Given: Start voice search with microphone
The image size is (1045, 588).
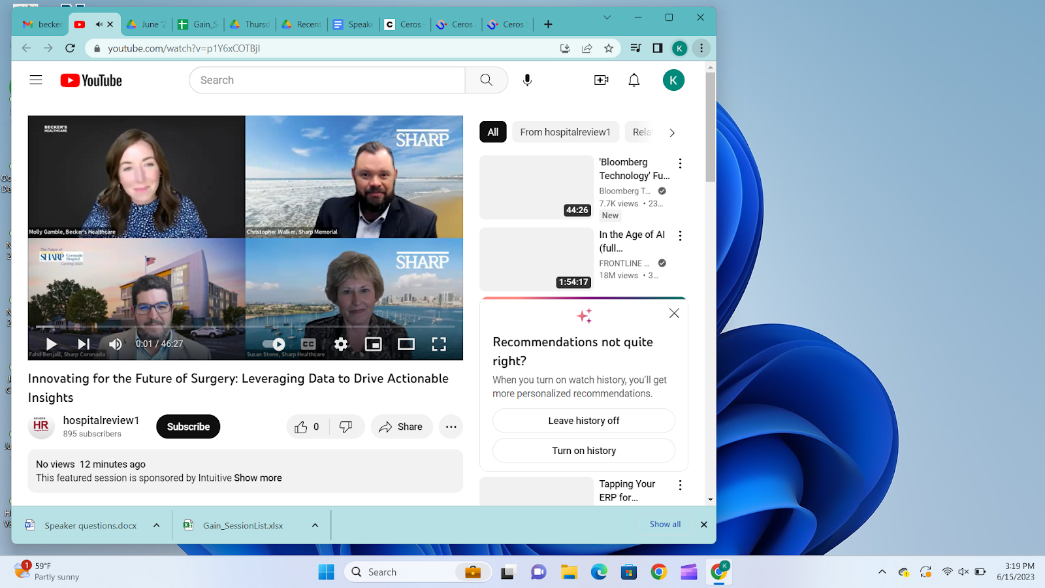Looking at the screenshot, I should tap(527, 80).
